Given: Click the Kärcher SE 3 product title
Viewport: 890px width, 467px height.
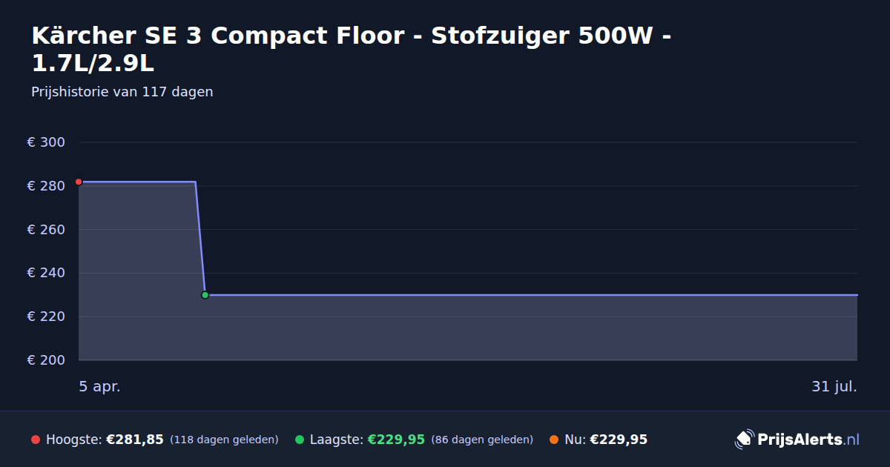Looking at the screenshot, I should click(x=352, y=49).
